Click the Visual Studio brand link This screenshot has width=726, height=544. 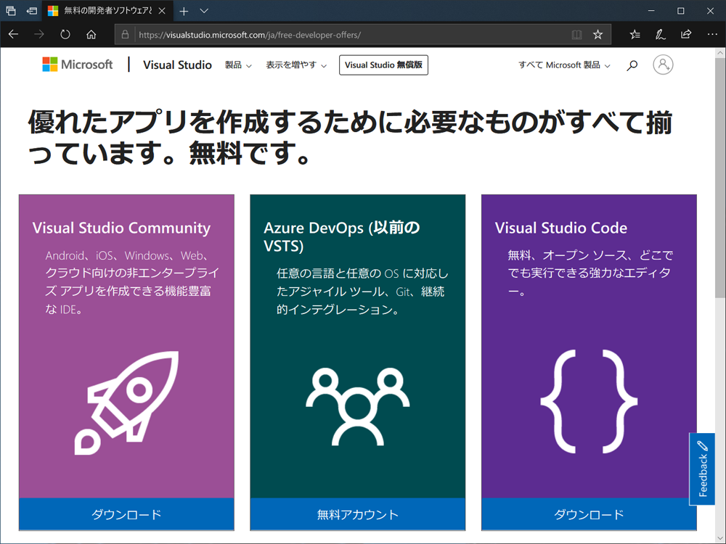(x=177, y=65)
